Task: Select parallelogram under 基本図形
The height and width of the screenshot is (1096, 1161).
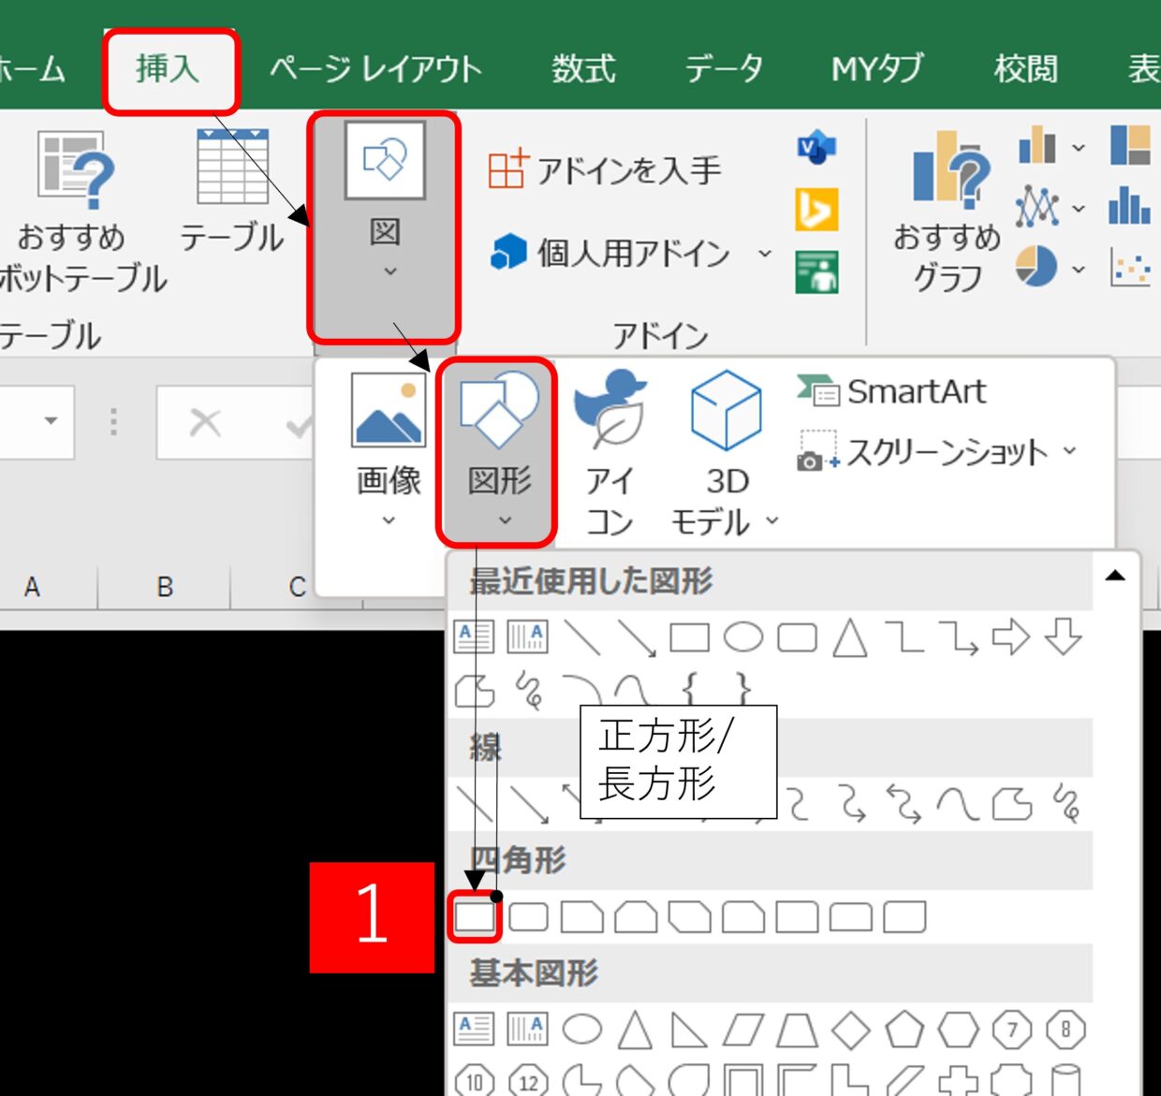Action: point(743,1030)
